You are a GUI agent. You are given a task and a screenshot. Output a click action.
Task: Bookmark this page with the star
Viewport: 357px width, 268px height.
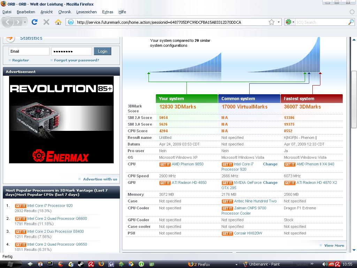coord(271,22)
